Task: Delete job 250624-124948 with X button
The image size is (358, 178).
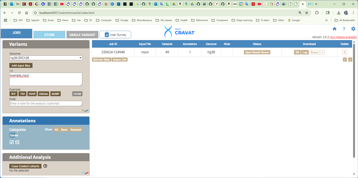Action: coord(345,52)
